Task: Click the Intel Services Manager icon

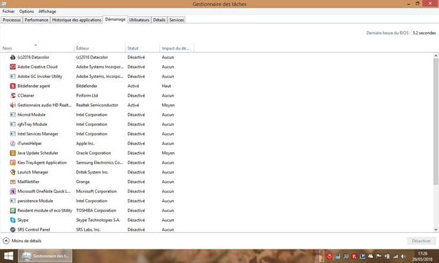Action: pyautogui.click(x=13, y=134)
